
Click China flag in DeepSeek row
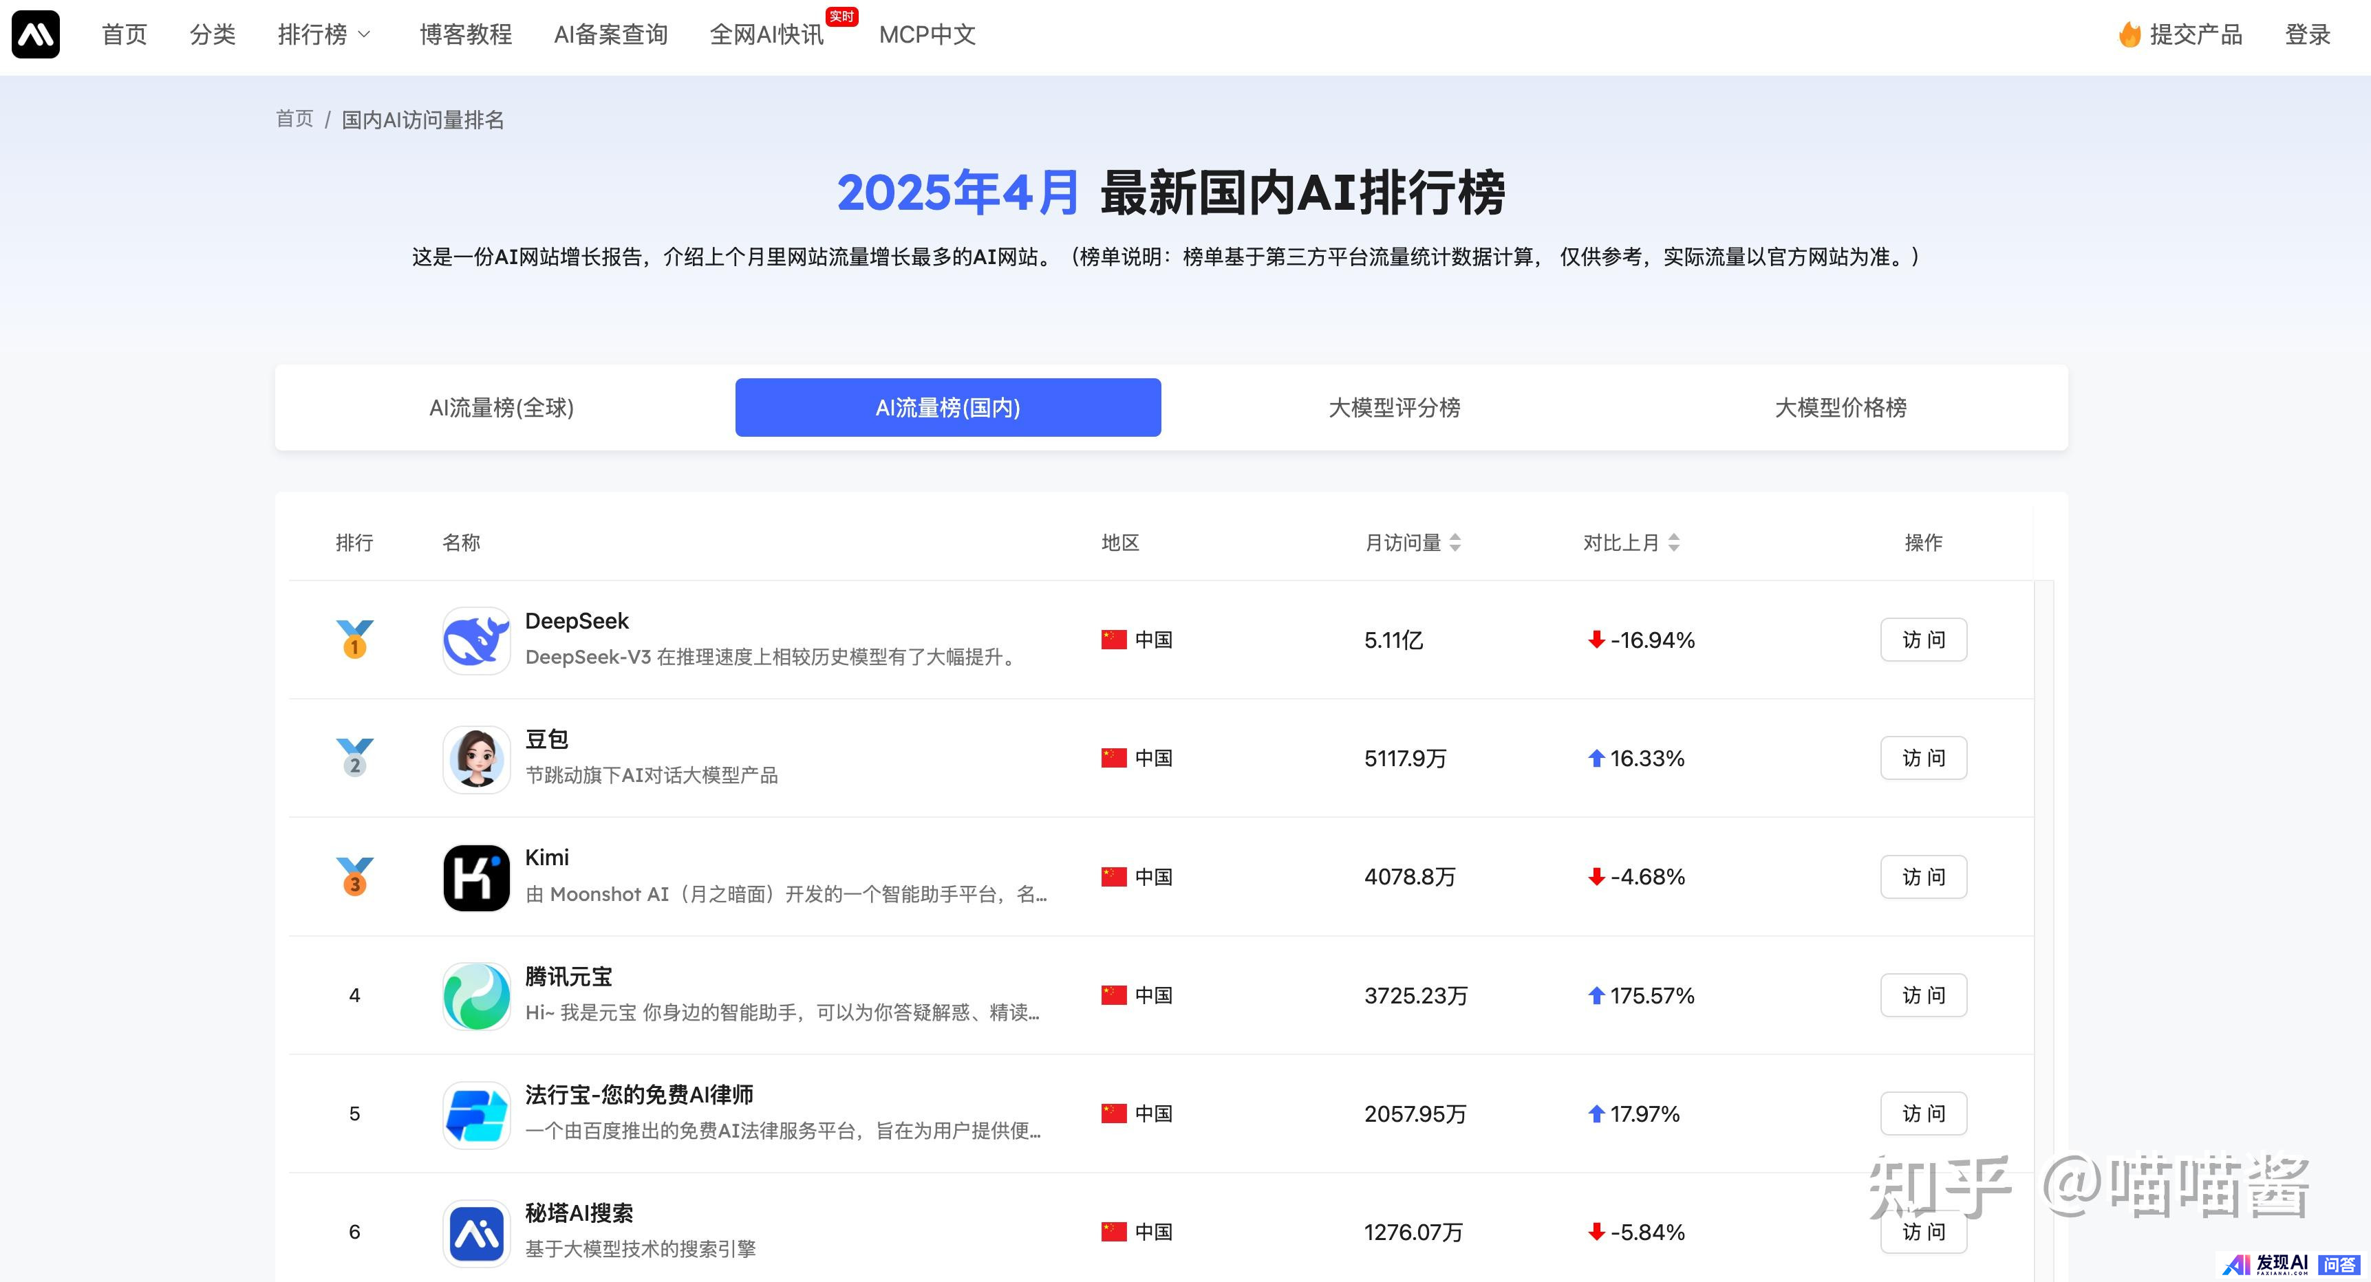pyautogui.click(x=1114, y=640)
